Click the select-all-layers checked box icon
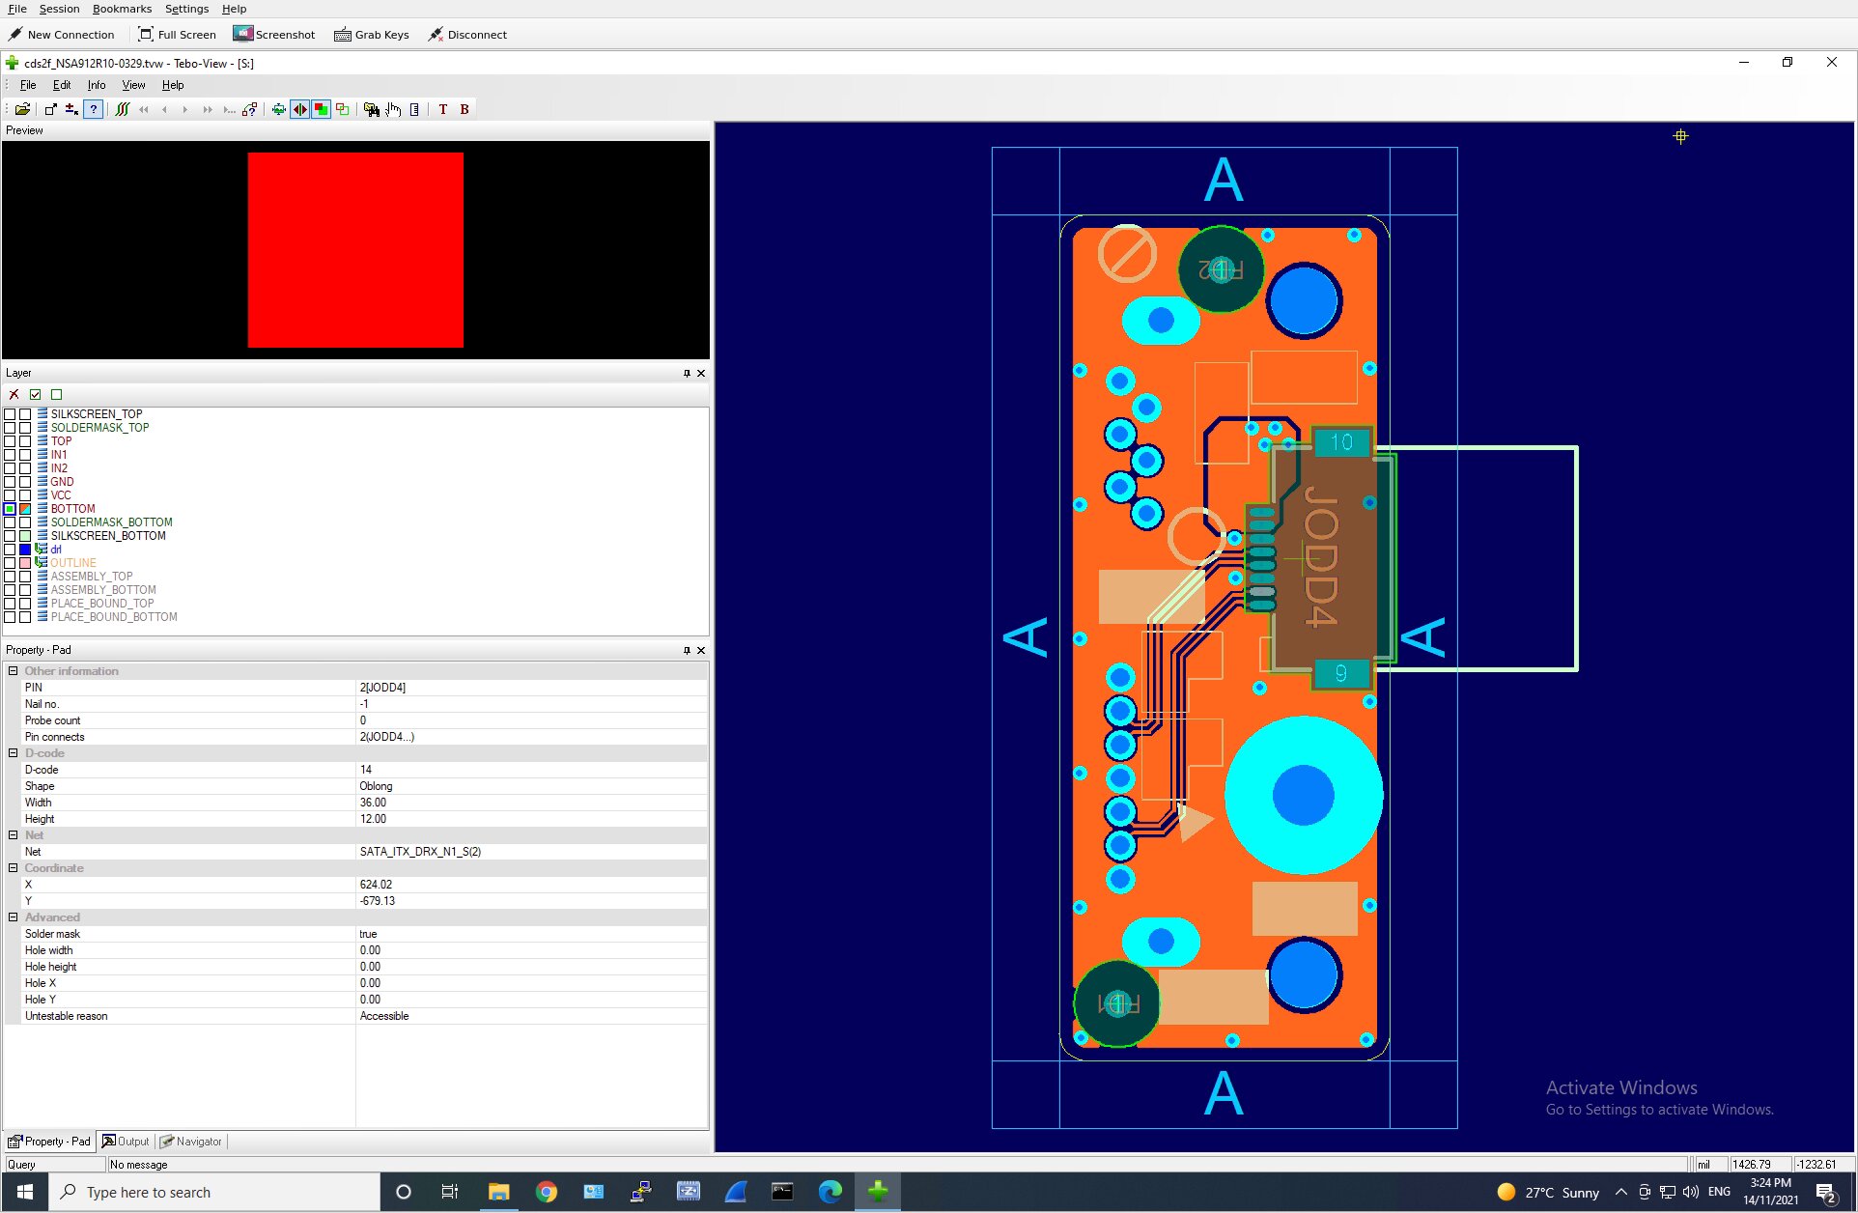The image size is (1858, 1213). tap(36, 394)
